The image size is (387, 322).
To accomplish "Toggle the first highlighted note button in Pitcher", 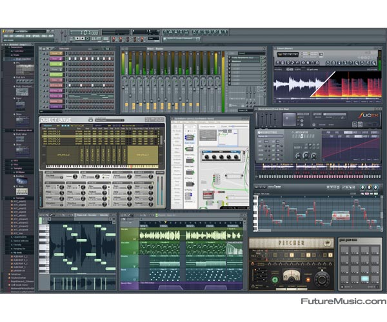I will click(292, 255).
